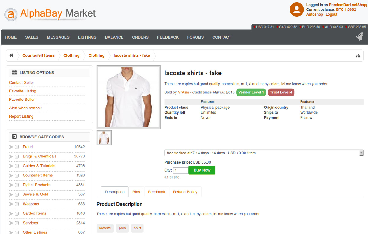The width and height of the screenshot is (368, 234).
Task: Expand the Digital Products arrow
Action: point(11,185)
